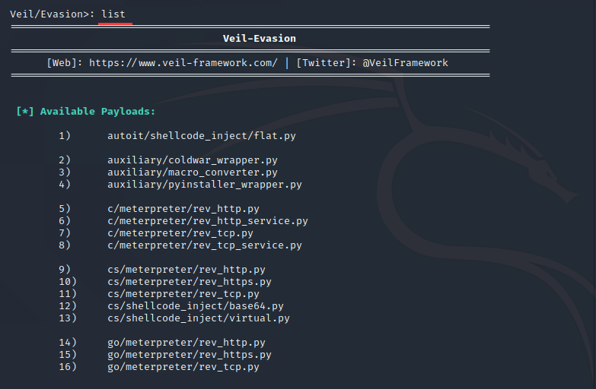The height and width of the screenshot is (389, 596).
Task: Click cs/shellcode_inject/base64.py entry
Action: pyautogui.click(x=196, y=306)
